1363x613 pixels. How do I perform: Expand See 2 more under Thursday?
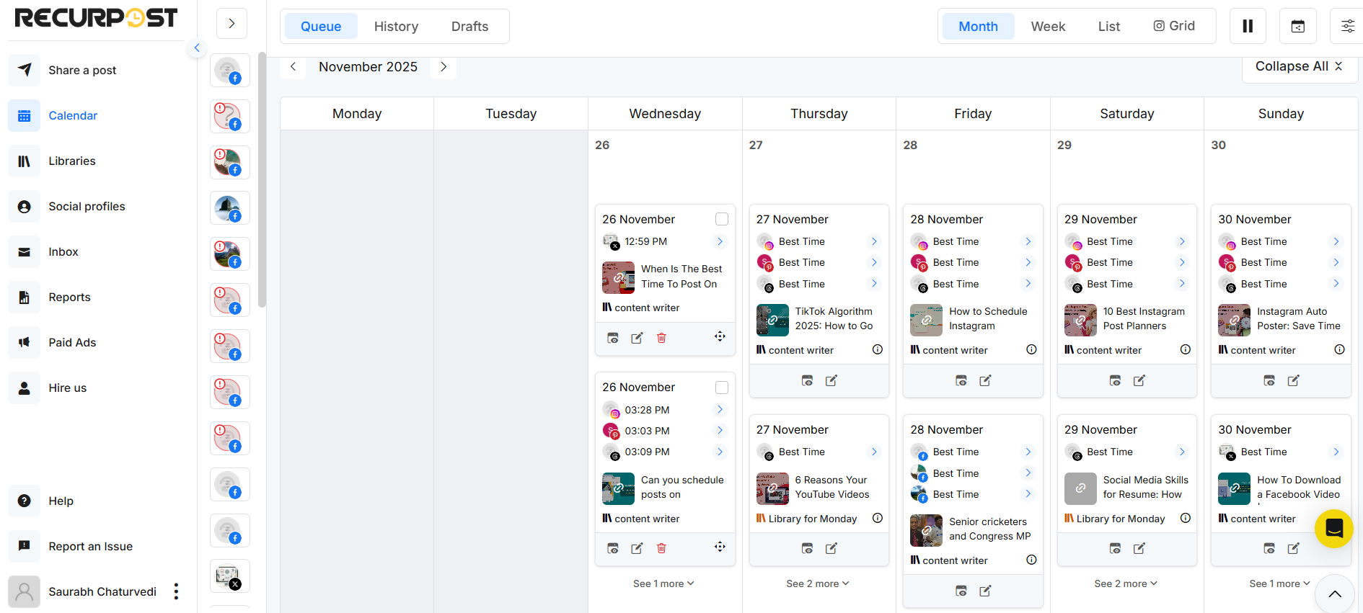818,583
